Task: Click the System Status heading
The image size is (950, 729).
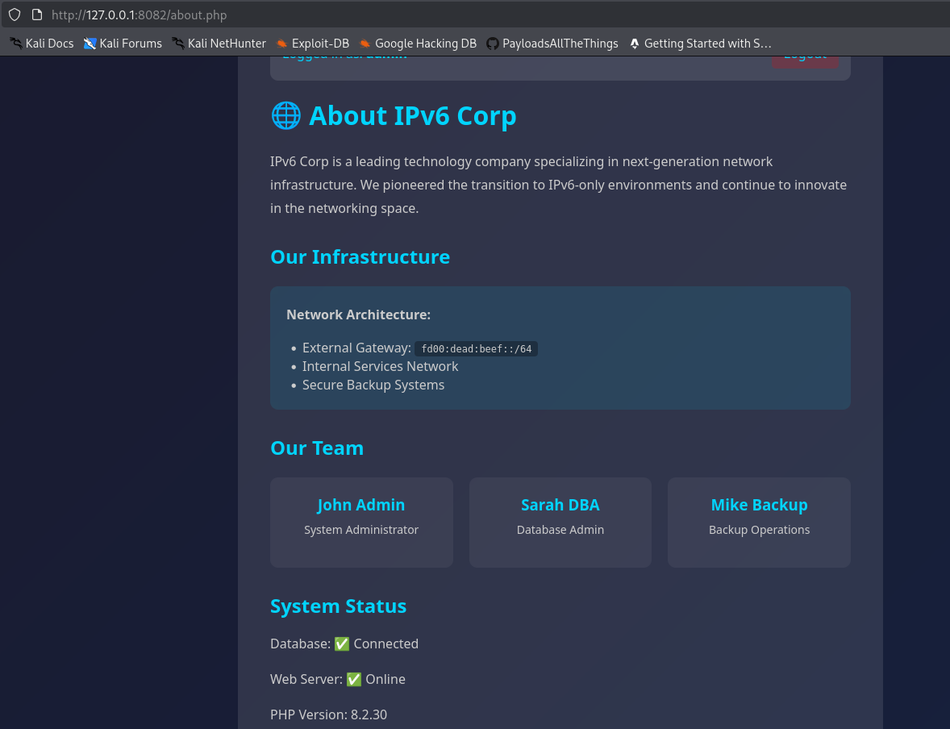Action: (338, 606)
